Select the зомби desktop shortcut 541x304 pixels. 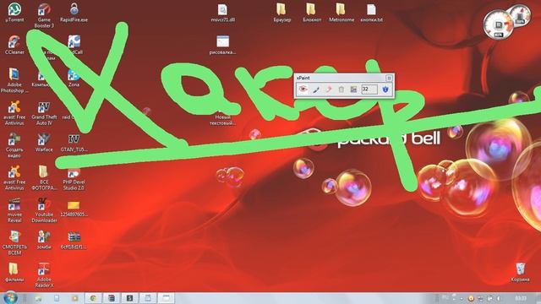point(44,240)
